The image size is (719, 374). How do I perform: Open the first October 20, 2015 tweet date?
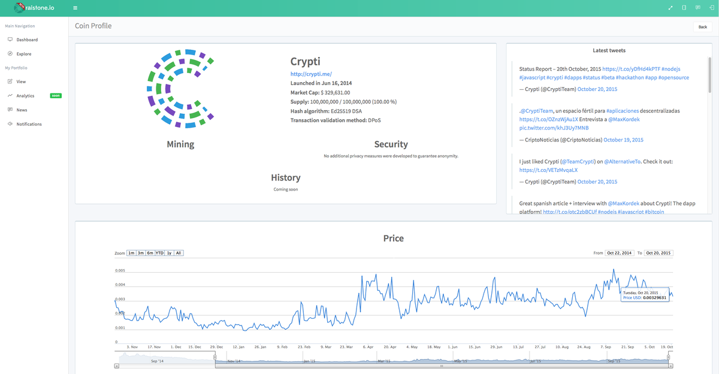[597, 89]
